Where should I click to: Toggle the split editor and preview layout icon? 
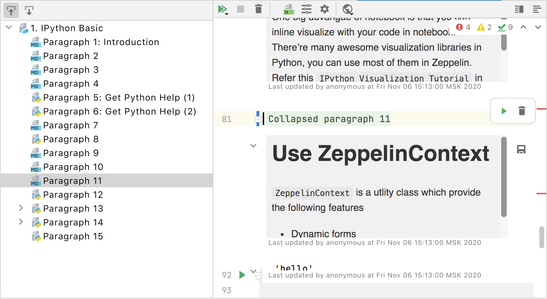(x=519, y=9)
